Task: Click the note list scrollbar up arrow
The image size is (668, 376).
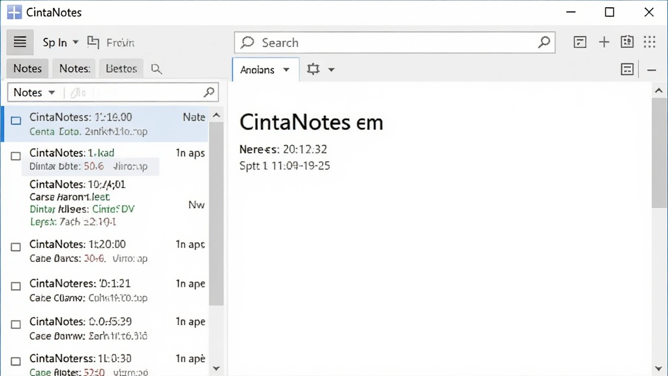Action: click(x=217, y=116)
